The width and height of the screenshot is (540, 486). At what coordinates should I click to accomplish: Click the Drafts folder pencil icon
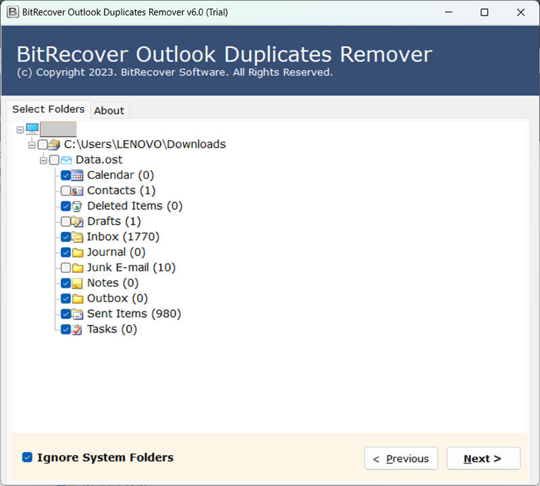click(77, 222)
